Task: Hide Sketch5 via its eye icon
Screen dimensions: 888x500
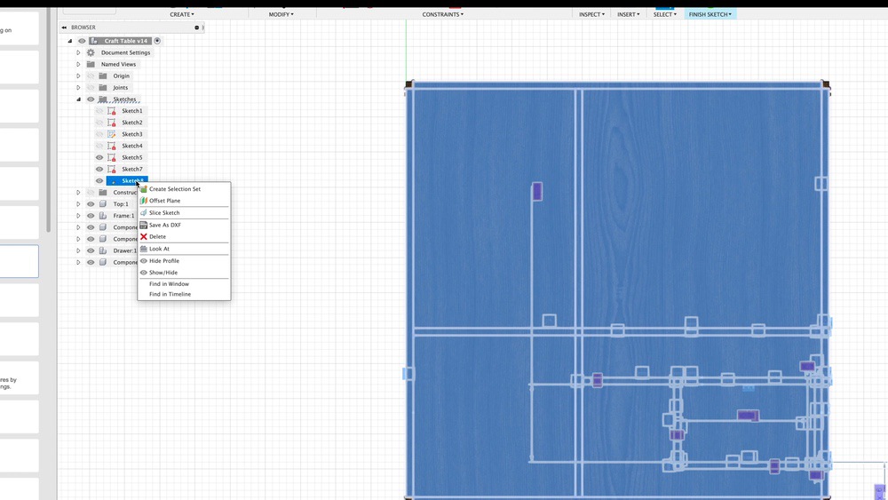Action: coord(99,157)
